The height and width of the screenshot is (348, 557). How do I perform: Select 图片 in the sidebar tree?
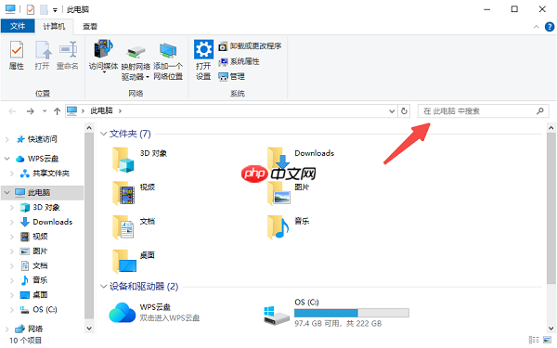point(34,251)
